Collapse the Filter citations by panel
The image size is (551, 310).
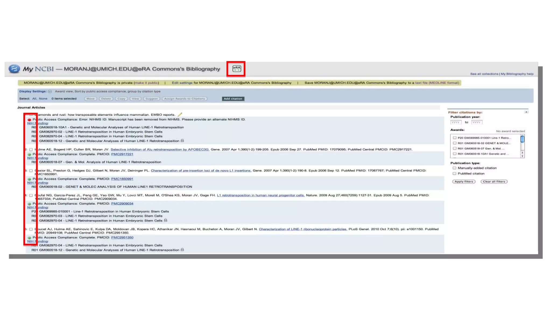coord(526,112)
